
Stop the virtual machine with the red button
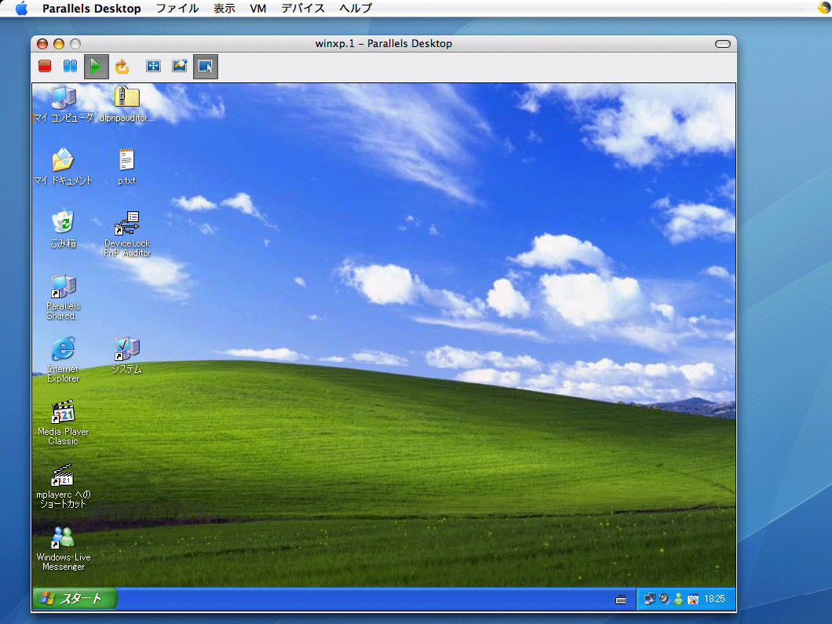pos(45,67)
